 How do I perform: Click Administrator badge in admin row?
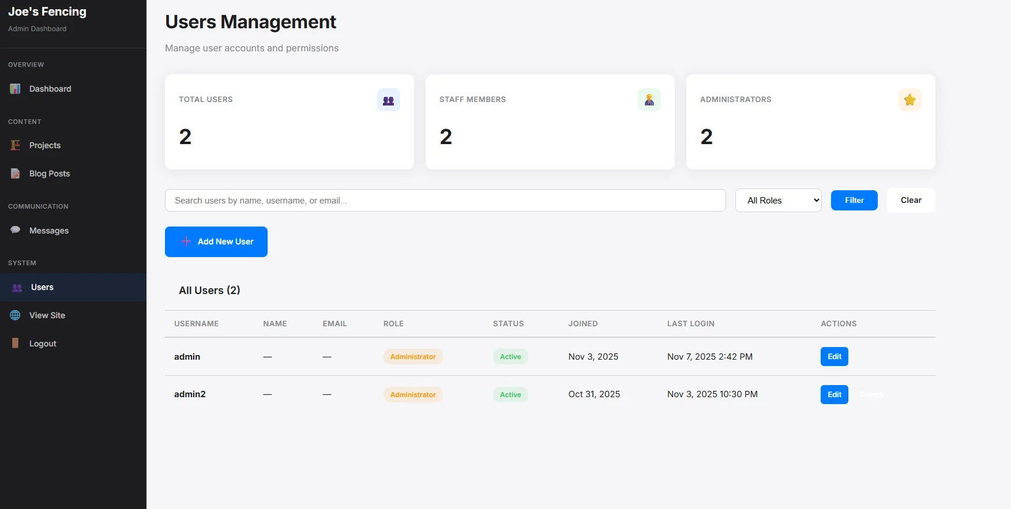(x=413, y=357)
